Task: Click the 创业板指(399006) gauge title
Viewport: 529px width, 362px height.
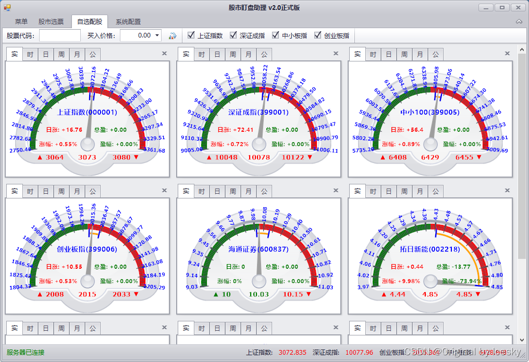Action: click(x=87, y=249)
